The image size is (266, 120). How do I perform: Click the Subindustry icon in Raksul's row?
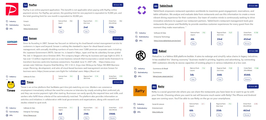[x=135, y=72]
